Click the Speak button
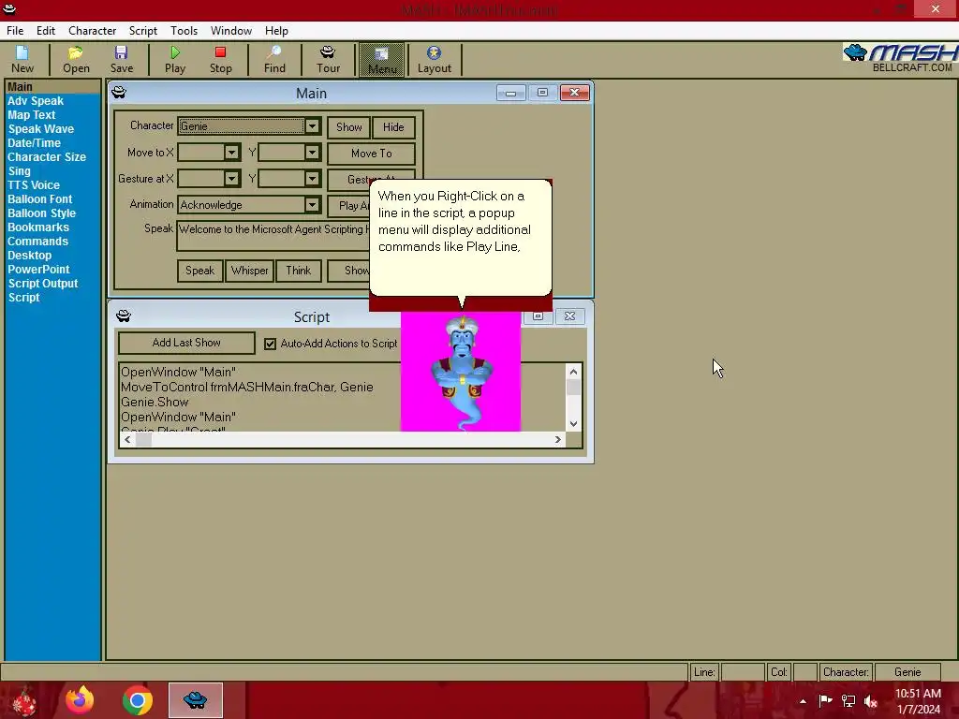959x719 pixels. tap(200, 271)
